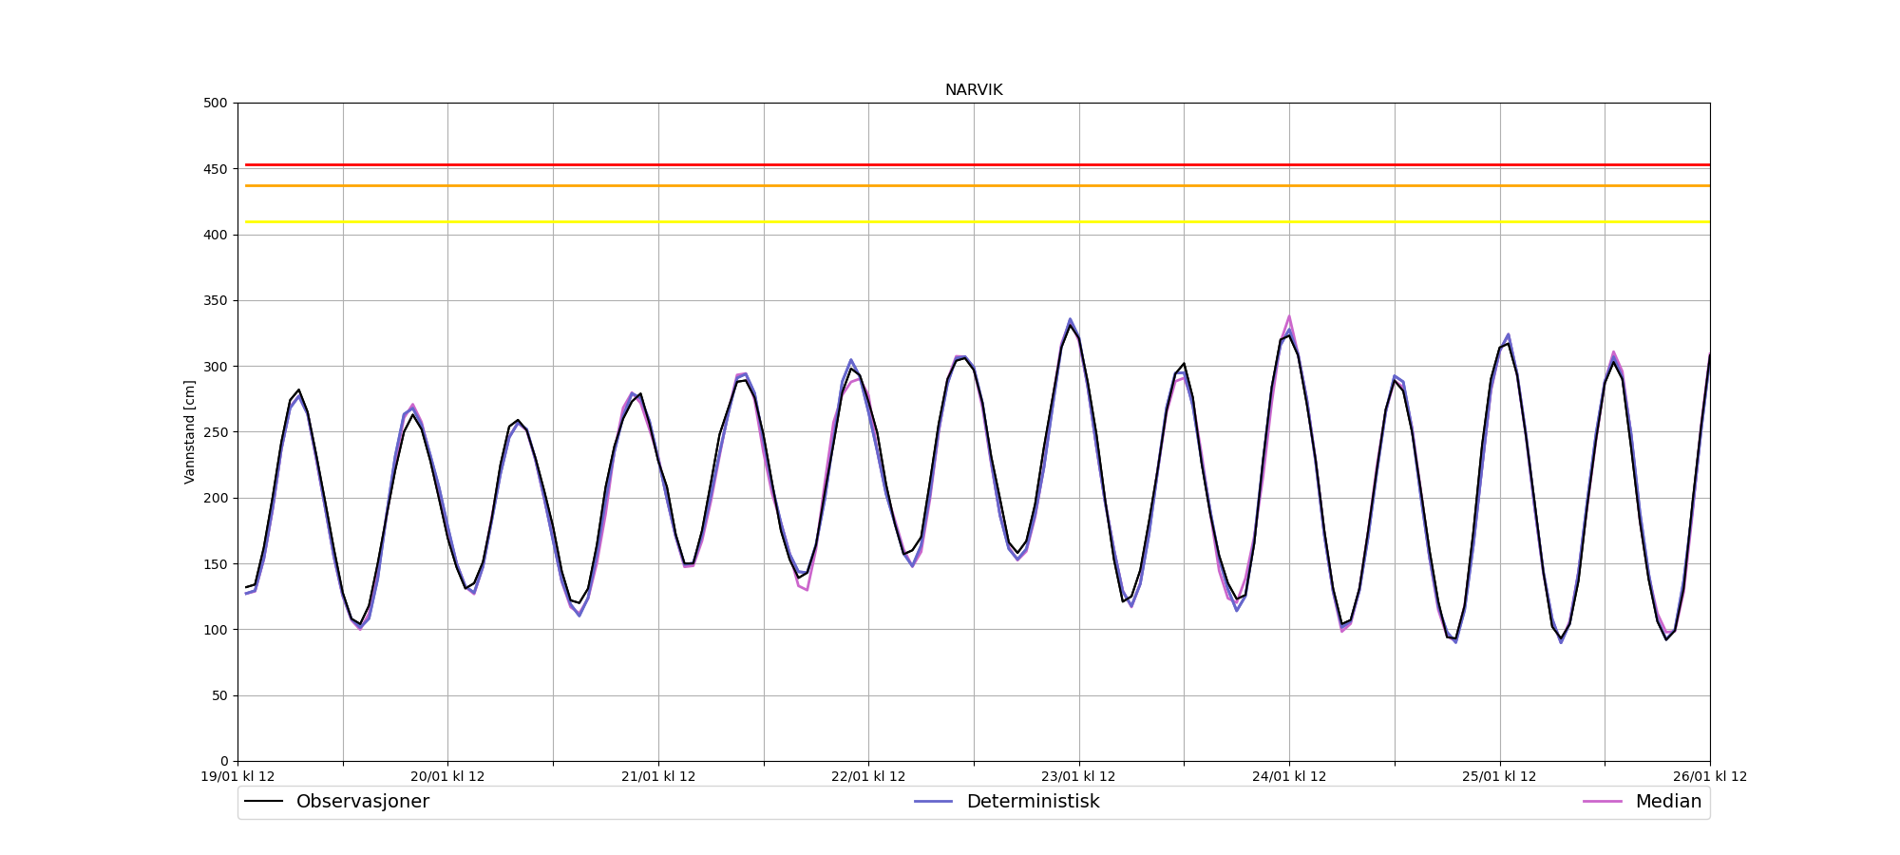Click the orange threshold line
The height and width of the screenshot is (855, 1900).
pyautogui.click(x=974, y=185)
